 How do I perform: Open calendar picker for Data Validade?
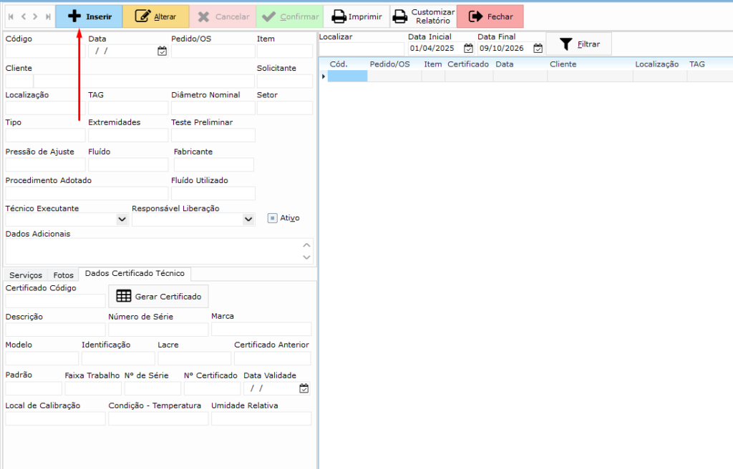pyautogui.click(x=304, y=388)
